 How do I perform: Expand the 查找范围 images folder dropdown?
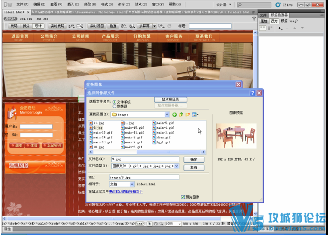(166, 115)
